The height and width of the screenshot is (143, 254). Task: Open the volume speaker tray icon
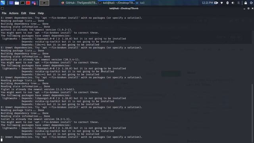233,3
